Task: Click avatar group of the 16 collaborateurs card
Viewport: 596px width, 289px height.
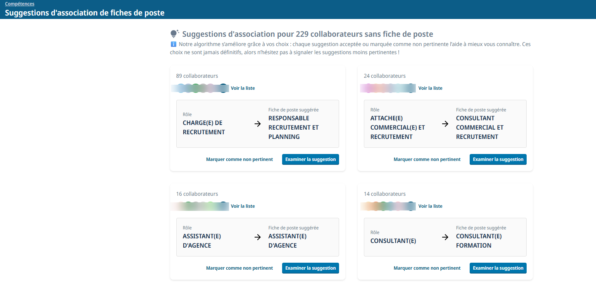Action: [x=200, y=206]
